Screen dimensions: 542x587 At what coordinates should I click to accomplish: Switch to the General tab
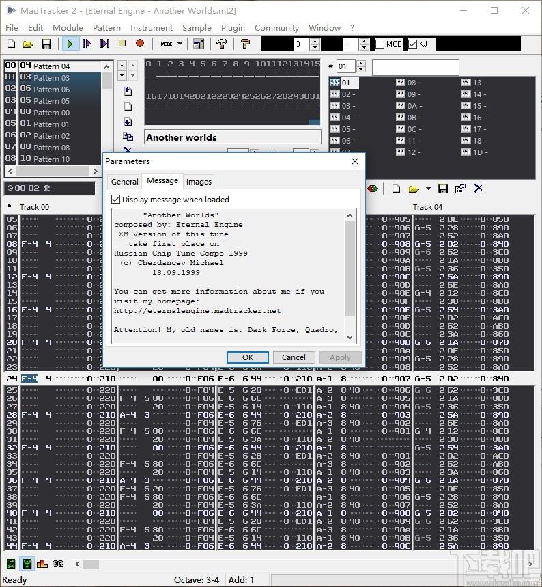[124, 182]
